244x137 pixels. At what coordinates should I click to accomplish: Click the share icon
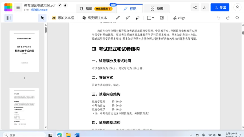pyautogui.click(x=195, y=8)
